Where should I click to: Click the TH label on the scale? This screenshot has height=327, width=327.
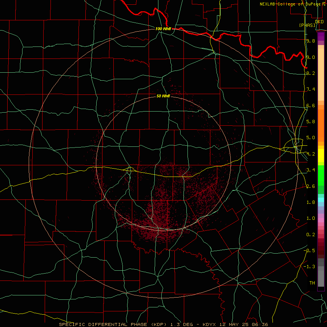pos(312,283)
